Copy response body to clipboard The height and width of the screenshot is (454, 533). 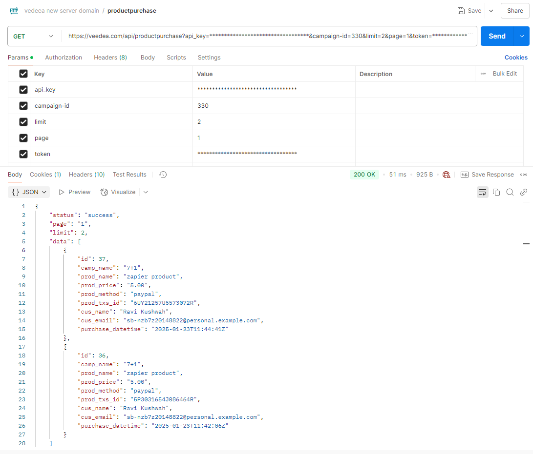click(496, 193)
